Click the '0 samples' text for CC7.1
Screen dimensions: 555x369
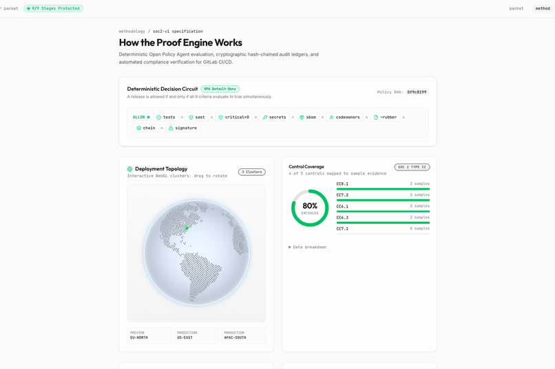pyautogui.click(x=420, y=228)
